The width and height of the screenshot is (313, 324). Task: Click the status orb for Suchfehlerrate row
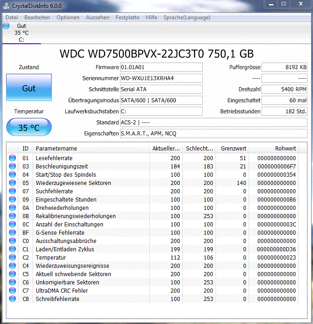(x=12, y=191)
